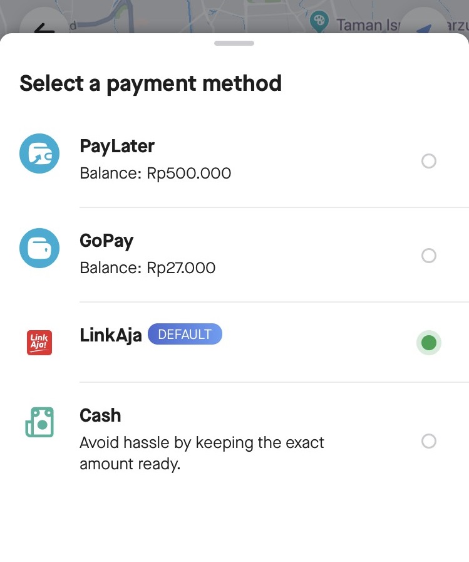Tap the Taman map location pin
Screen dimensions: 469x562
[x=319, y=21]
